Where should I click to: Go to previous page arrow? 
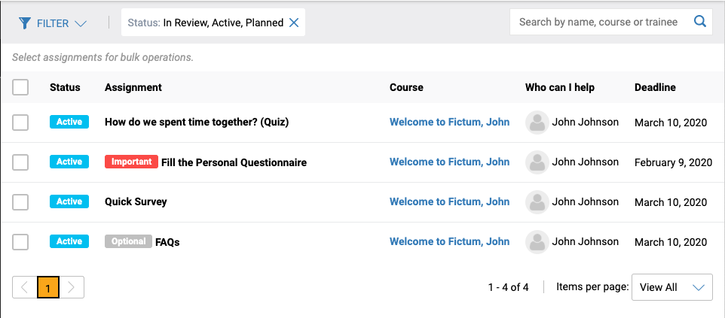pos(25,287)
